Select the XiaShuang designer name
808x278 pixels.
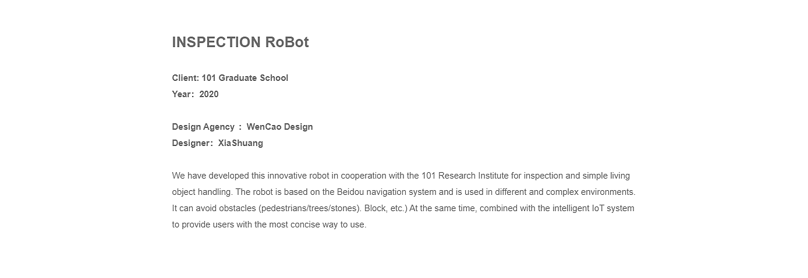(x=240, y=143)
